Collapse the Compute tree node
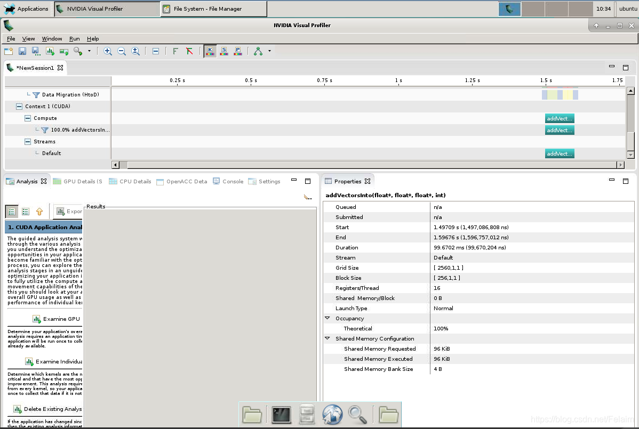This screenshot has width=639, height=429. coord(28,118)
